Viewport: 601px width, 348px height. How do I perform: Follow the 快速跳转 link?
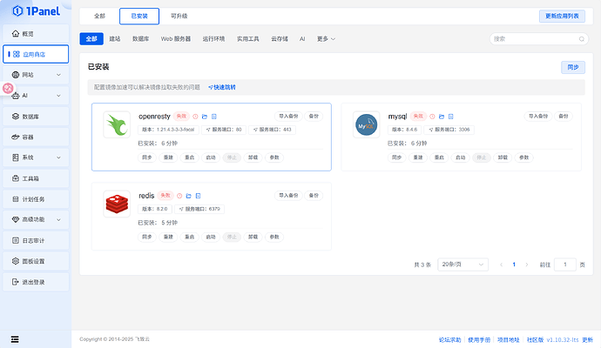222,87
